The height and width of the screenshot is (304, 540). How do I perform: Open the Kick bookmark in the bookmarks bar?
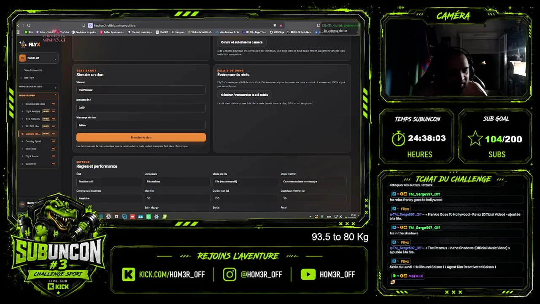(29, 32)
